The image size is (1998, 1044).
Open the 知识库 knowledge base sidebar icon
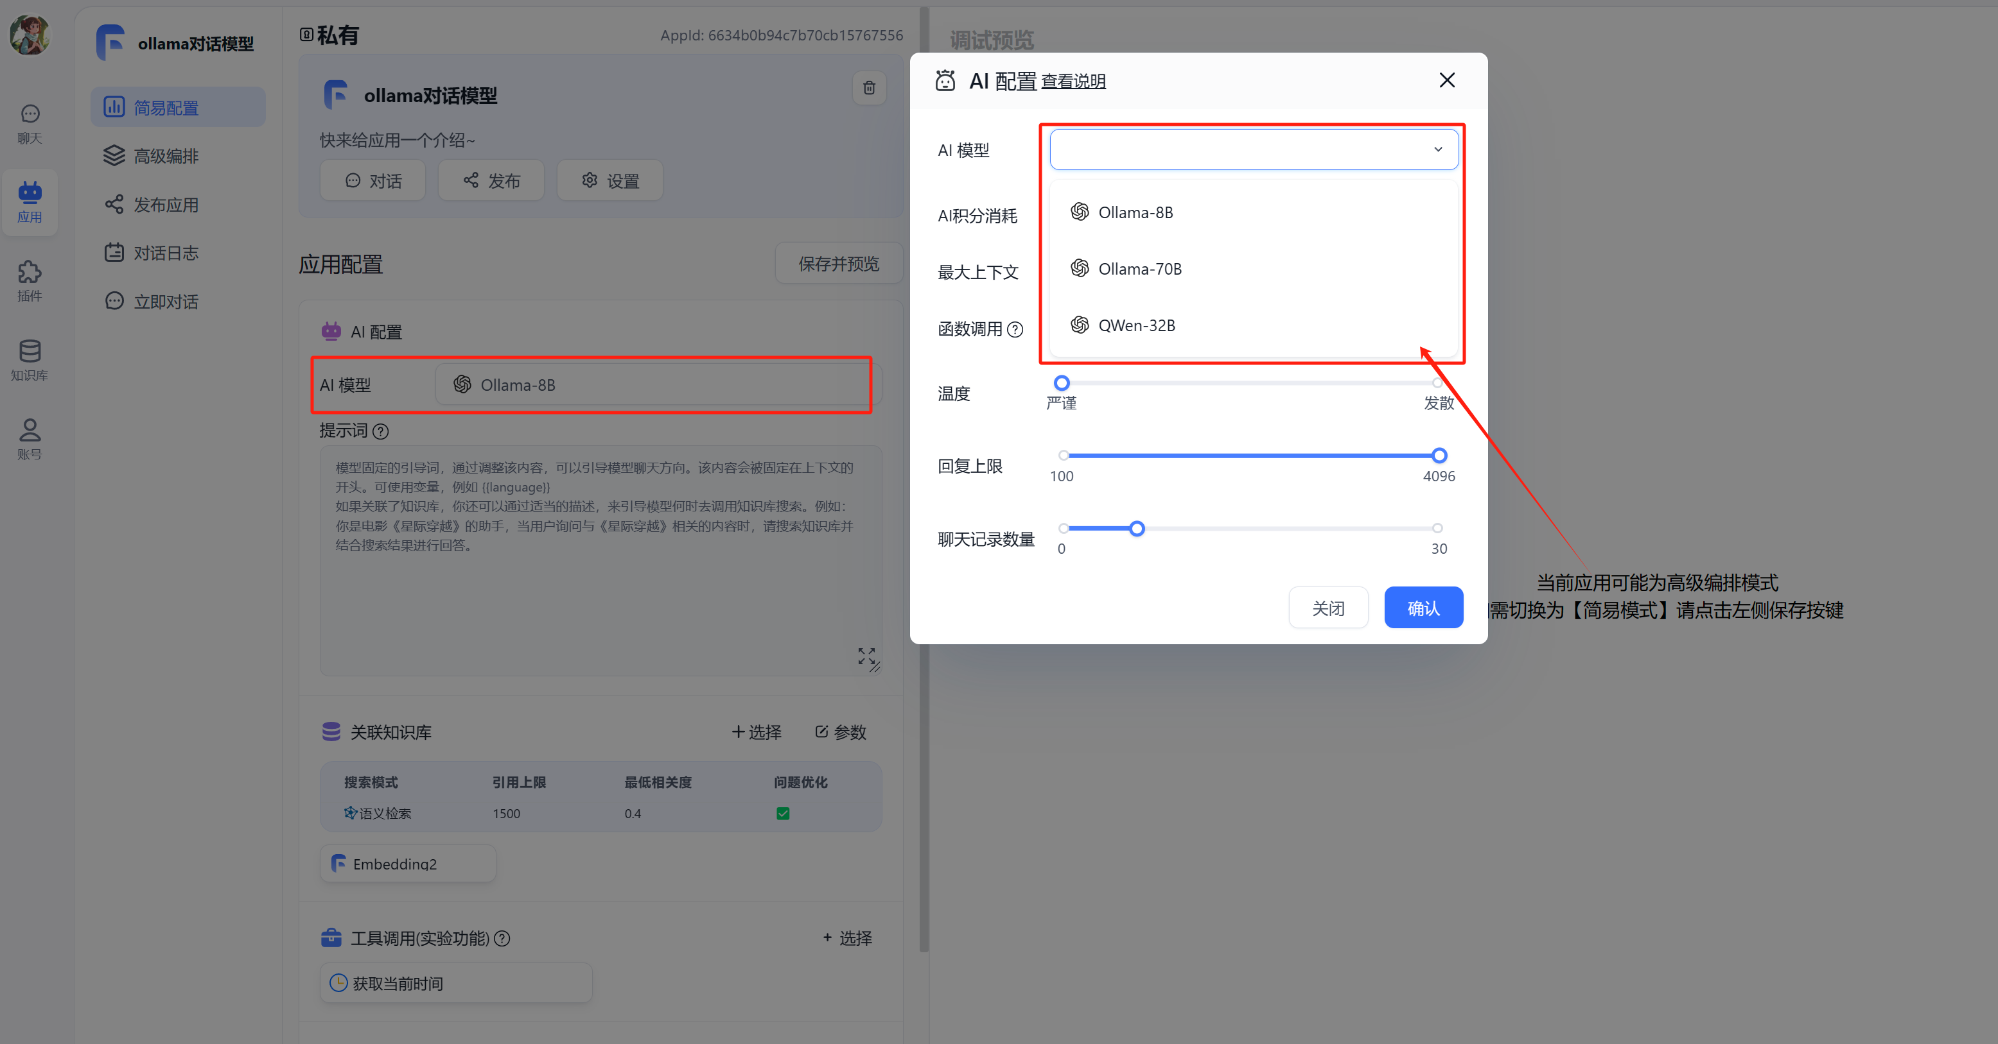(30, 359)
